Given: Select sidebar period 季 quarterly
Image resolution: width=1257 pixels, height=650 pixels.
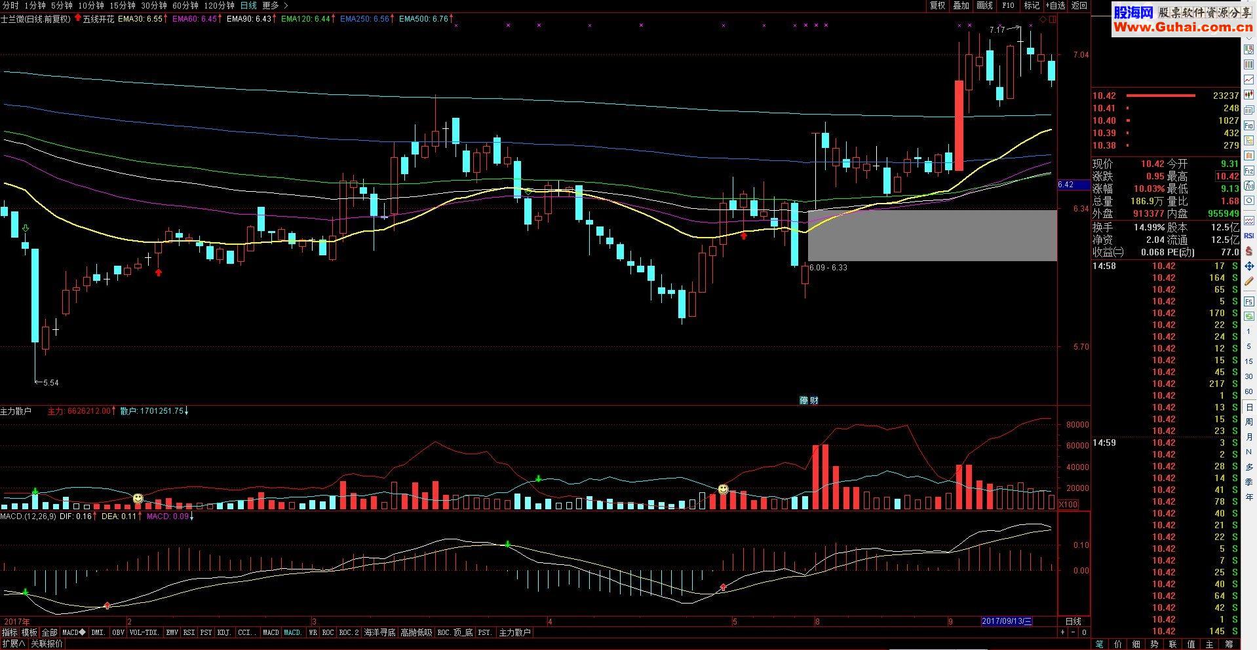Looking at the screenshot, I should [x=1249, y=482].
